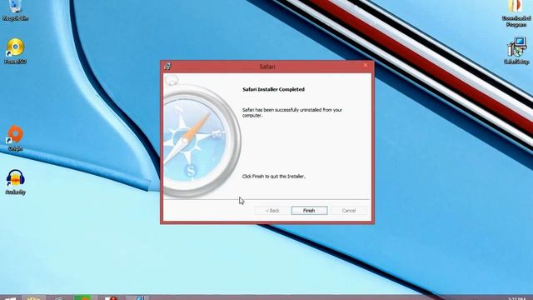
Task: Select the Recycle Bin desktop icon
Action: tap(15, 10)
